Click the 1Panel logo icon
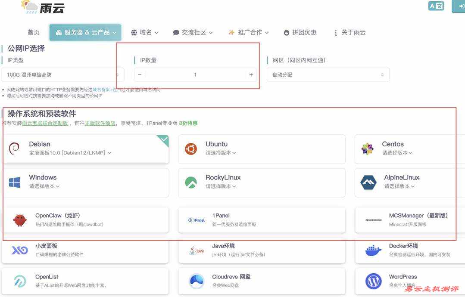The height and width of the screenshot is (297, 465). tap(197, 220)
